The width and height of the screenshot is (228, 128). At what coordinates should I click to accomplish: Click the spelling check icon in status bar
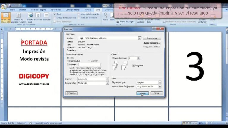31,123
